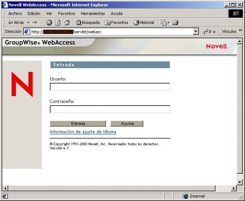This screenshot has height=201, width=245.
Task: Open the Vínculos links toolbar
Action: pyautogui.click(x=229, y=31)
